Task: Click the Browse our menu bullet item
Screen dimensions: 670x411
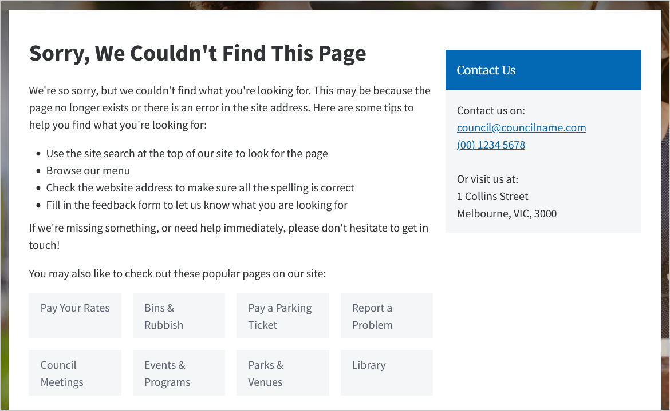Action: click(88, 170)
